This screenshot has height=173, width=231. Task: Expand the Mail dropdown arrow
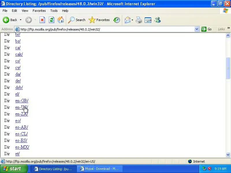point(132,20)
